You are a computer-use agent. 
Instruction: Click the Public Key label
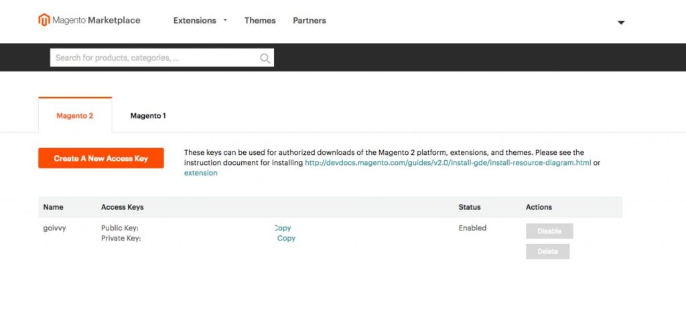point(120,228)
